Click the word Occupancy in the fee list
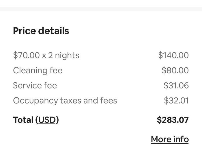202x156 pixels. coord(35,101)
